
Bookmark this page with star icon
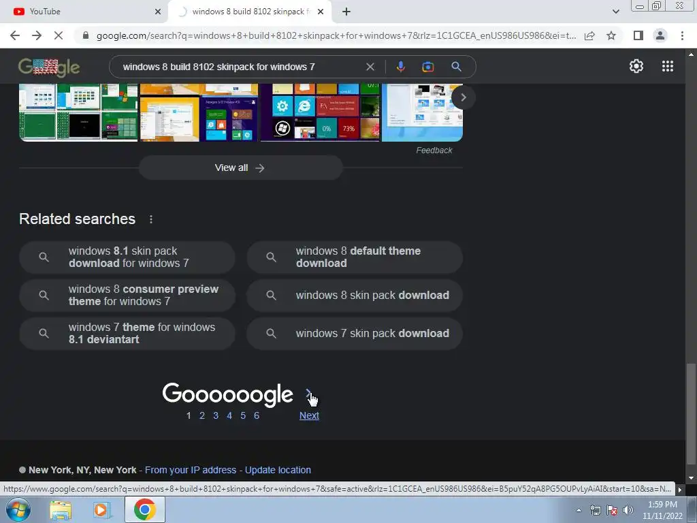[611, 35]
